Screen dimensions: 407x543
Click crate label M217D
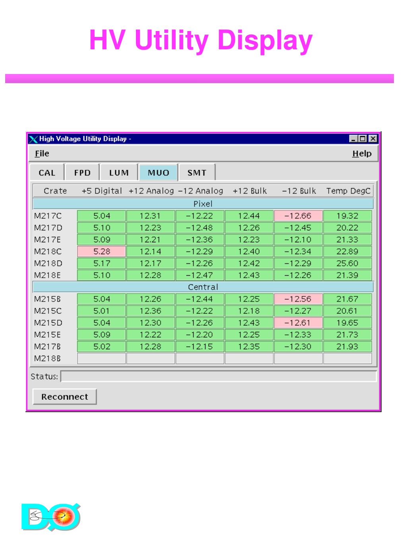tap(48, 228)
